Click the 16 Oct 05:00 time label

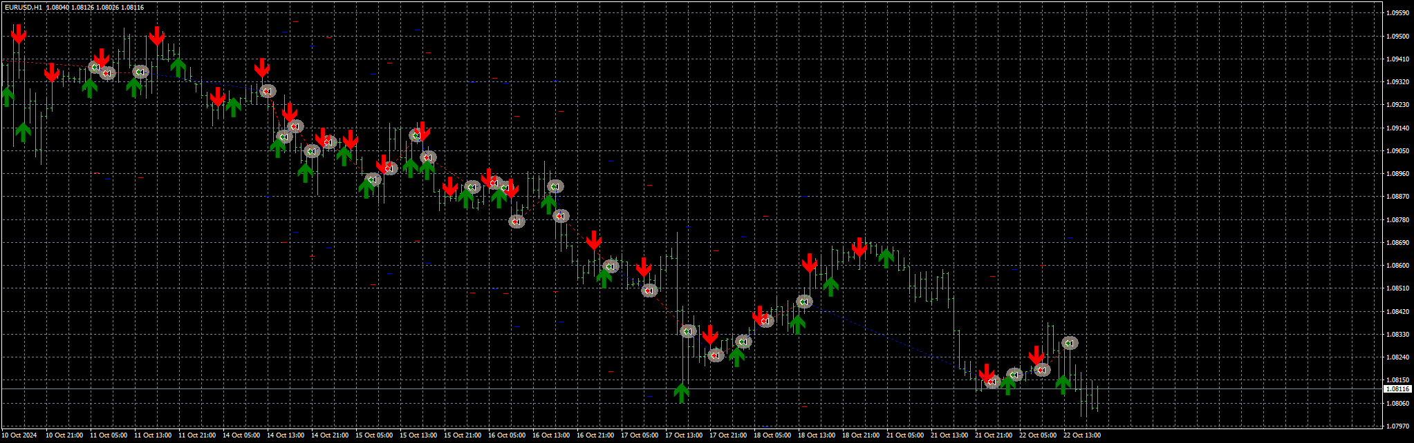[507, 435]
